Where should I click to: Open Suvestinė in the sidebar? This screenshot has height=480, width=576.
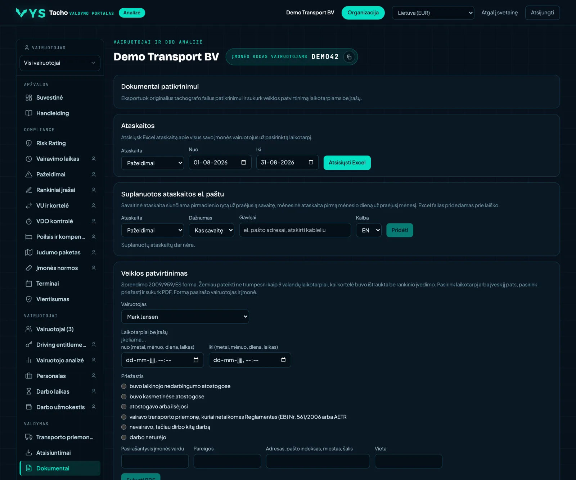[x=60, y=98]
